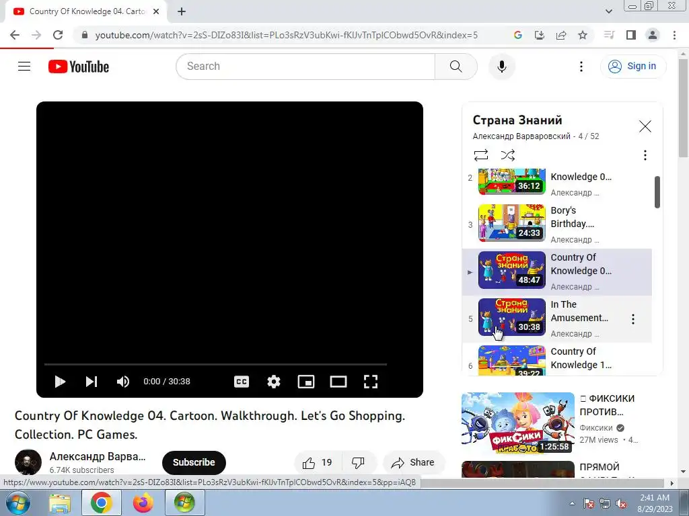Click the page vertical scrollbar
Image resolution: width=689 pixels, height=516 pixels.
click(x=684, y=108)
